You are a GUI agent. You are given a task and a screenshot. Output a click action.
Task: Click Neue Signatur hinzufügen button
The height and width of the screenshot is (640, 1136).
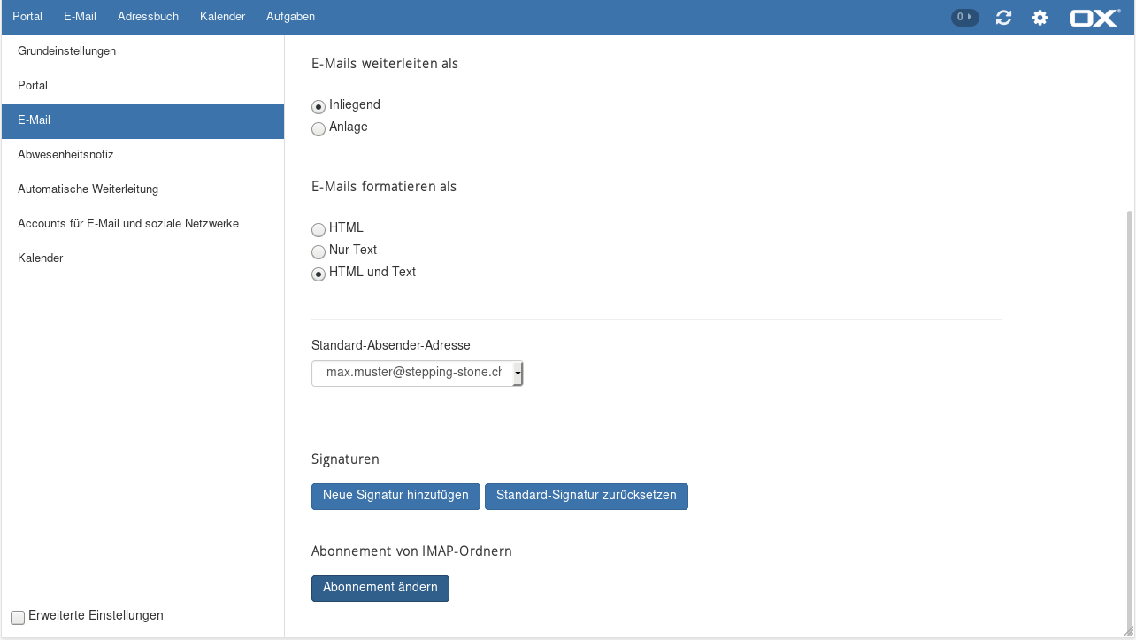[395, 496]
